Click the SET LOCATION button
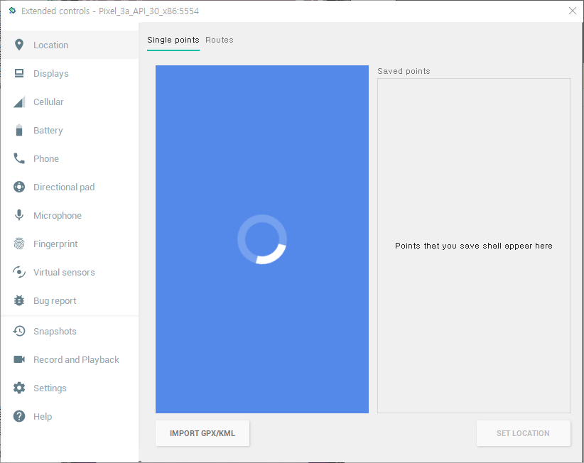Viewport: 584px width, 463px height. pos(524,433)
